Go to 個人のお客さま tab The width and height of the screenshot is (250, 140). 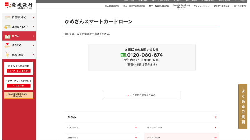point(112,6)
